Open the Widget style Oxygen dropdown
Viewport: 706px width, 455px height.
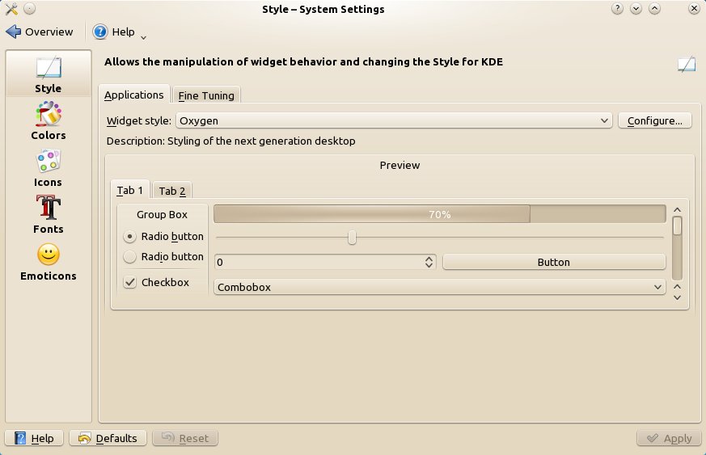point(394,120)
